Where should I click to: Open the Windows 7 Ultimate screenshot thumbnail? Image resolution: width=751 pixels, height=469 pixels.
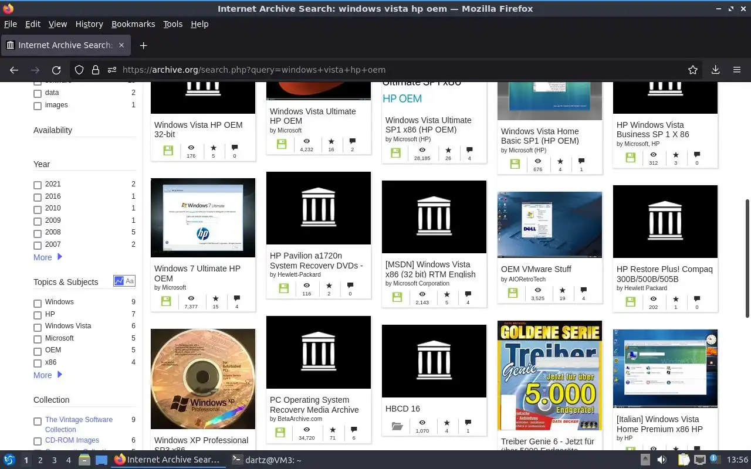(x=203, y=217)
